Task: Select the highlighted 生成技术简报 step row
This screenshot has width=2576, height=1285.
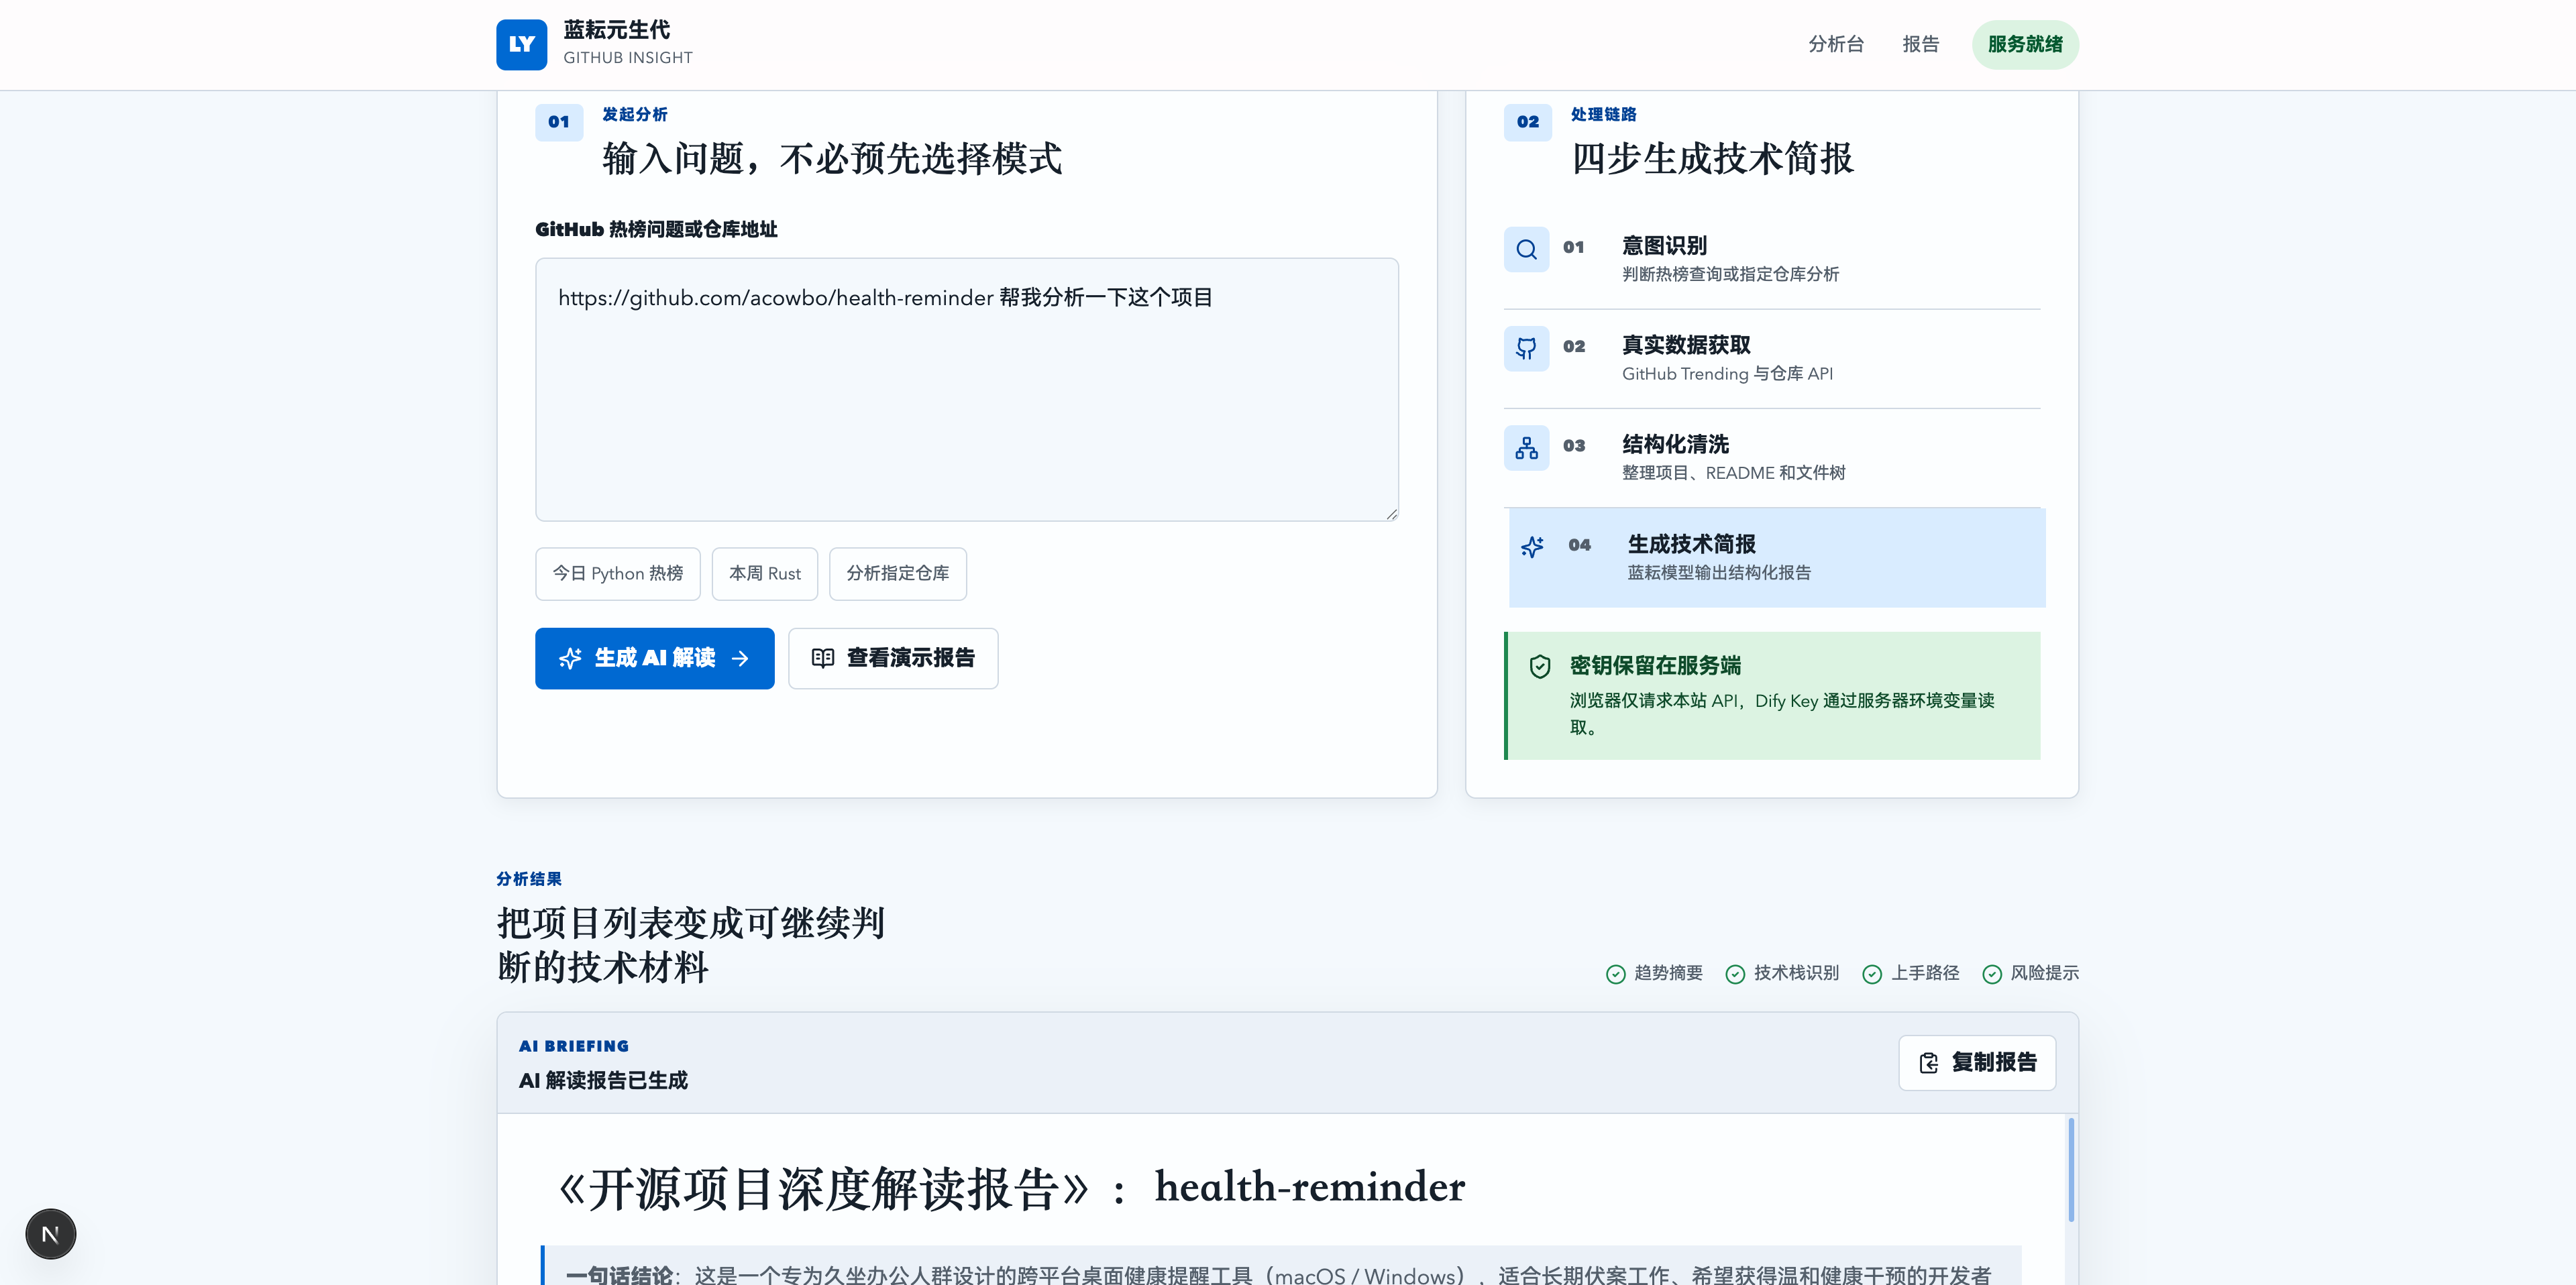Action: (1776, 557)
